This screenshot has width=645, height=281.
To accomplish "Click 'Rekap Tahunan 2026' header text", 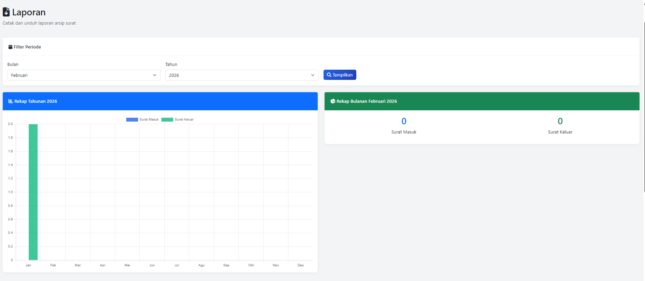I will click(x=36, y=101).
